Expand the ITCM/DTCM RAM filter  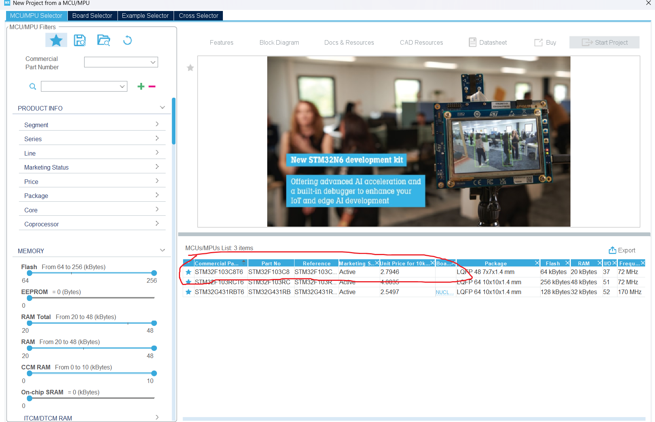point(157,417)
